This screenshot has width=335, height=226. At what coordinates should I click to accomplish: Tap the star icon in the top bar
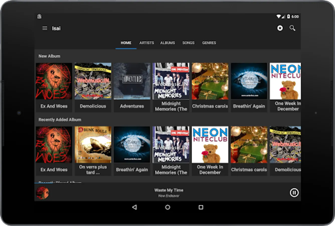click(280, 28)
